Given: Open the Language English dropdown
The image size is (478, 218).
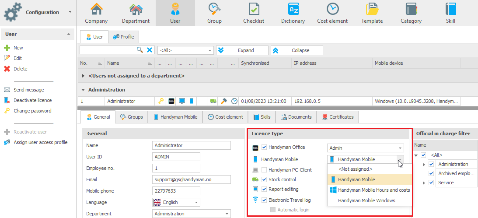Looking at the screenshot, I should [196, 202].
